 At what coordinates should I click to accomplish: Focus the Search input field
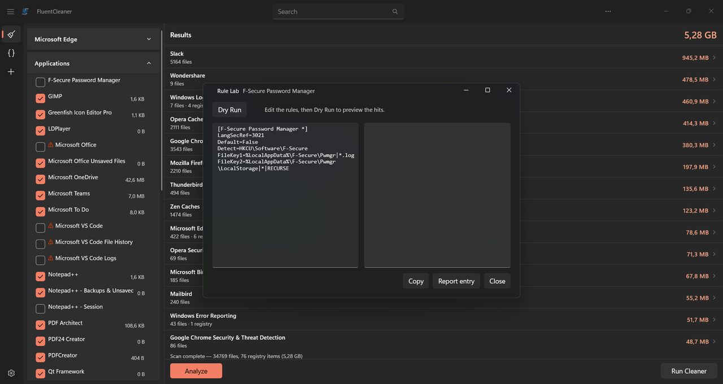(x=338, y=11)
